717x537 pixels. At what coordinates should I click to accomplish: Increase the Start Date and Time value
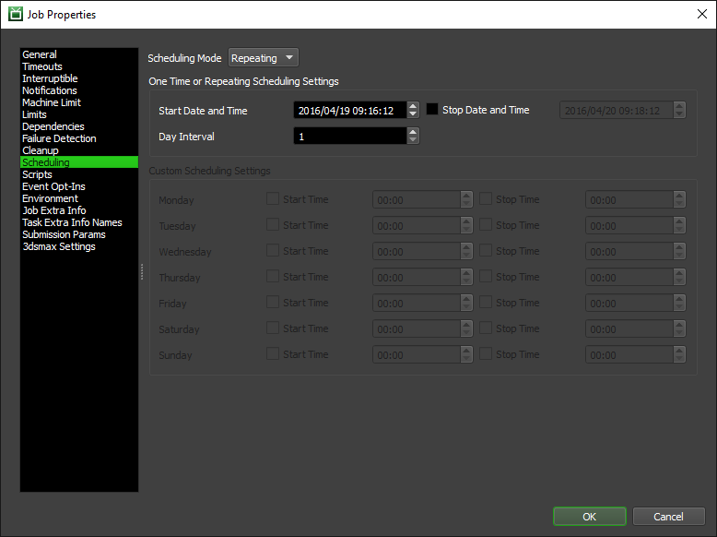(413, 106)
